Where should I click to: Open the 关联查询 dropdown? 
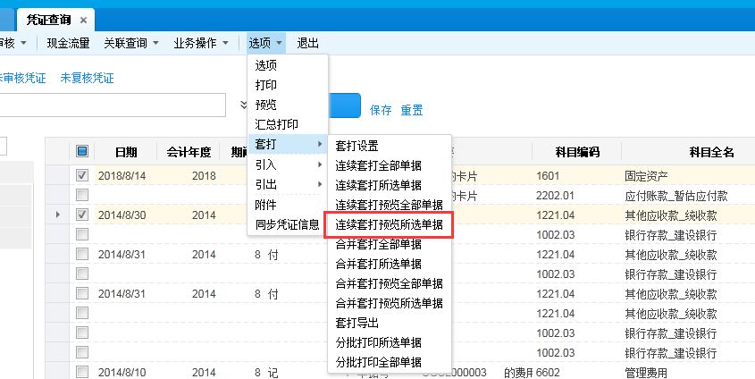130,42
